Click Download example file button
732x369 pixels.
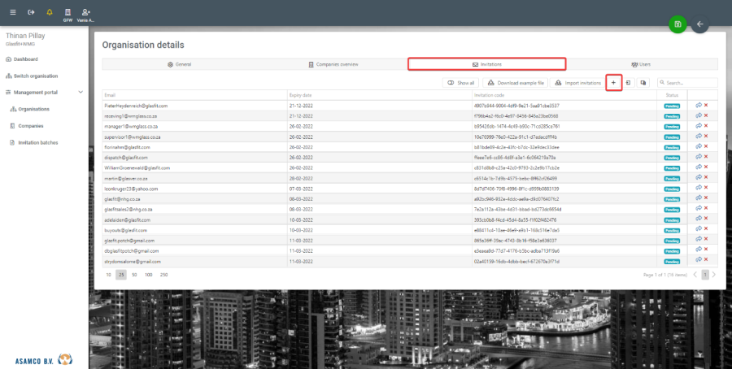pos(515,83)
